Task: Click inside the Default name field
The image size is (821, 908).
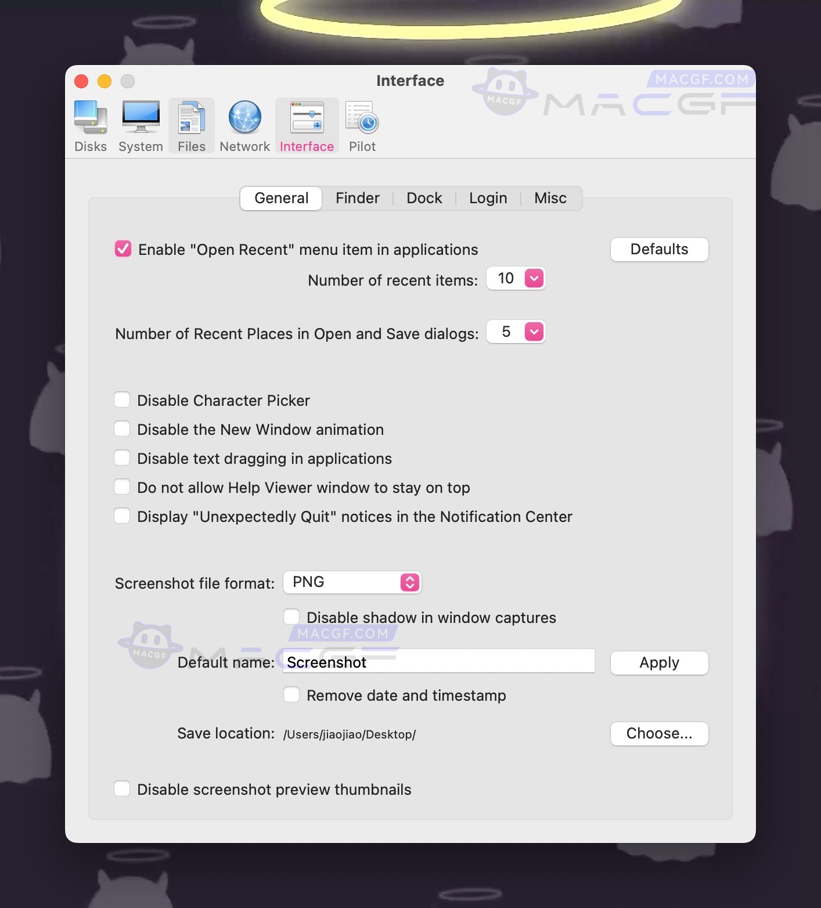Action: 438,661
